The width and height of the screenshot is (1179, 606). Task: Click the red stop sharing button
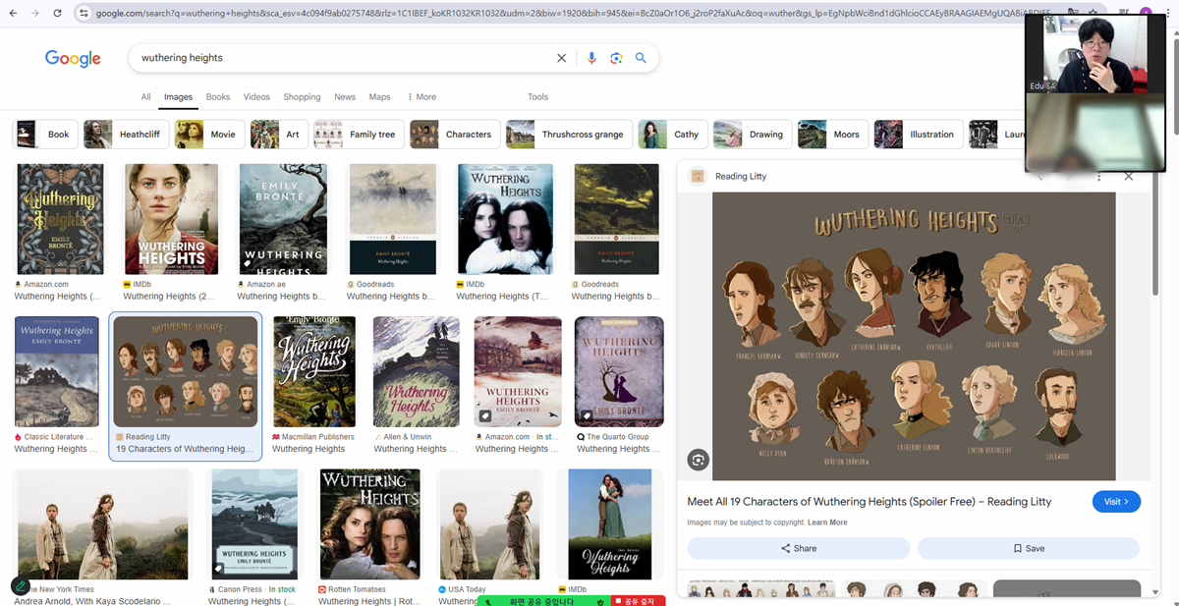click(x=636, y=600)
